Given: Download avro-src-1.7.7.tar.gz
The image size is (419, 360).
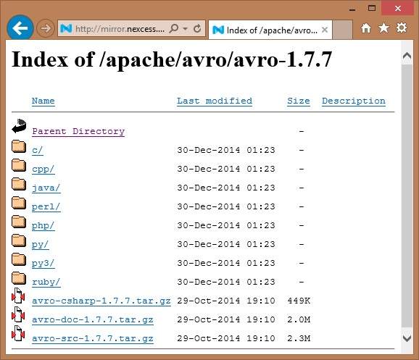Looking at the screenshot, I should (93, 339).
